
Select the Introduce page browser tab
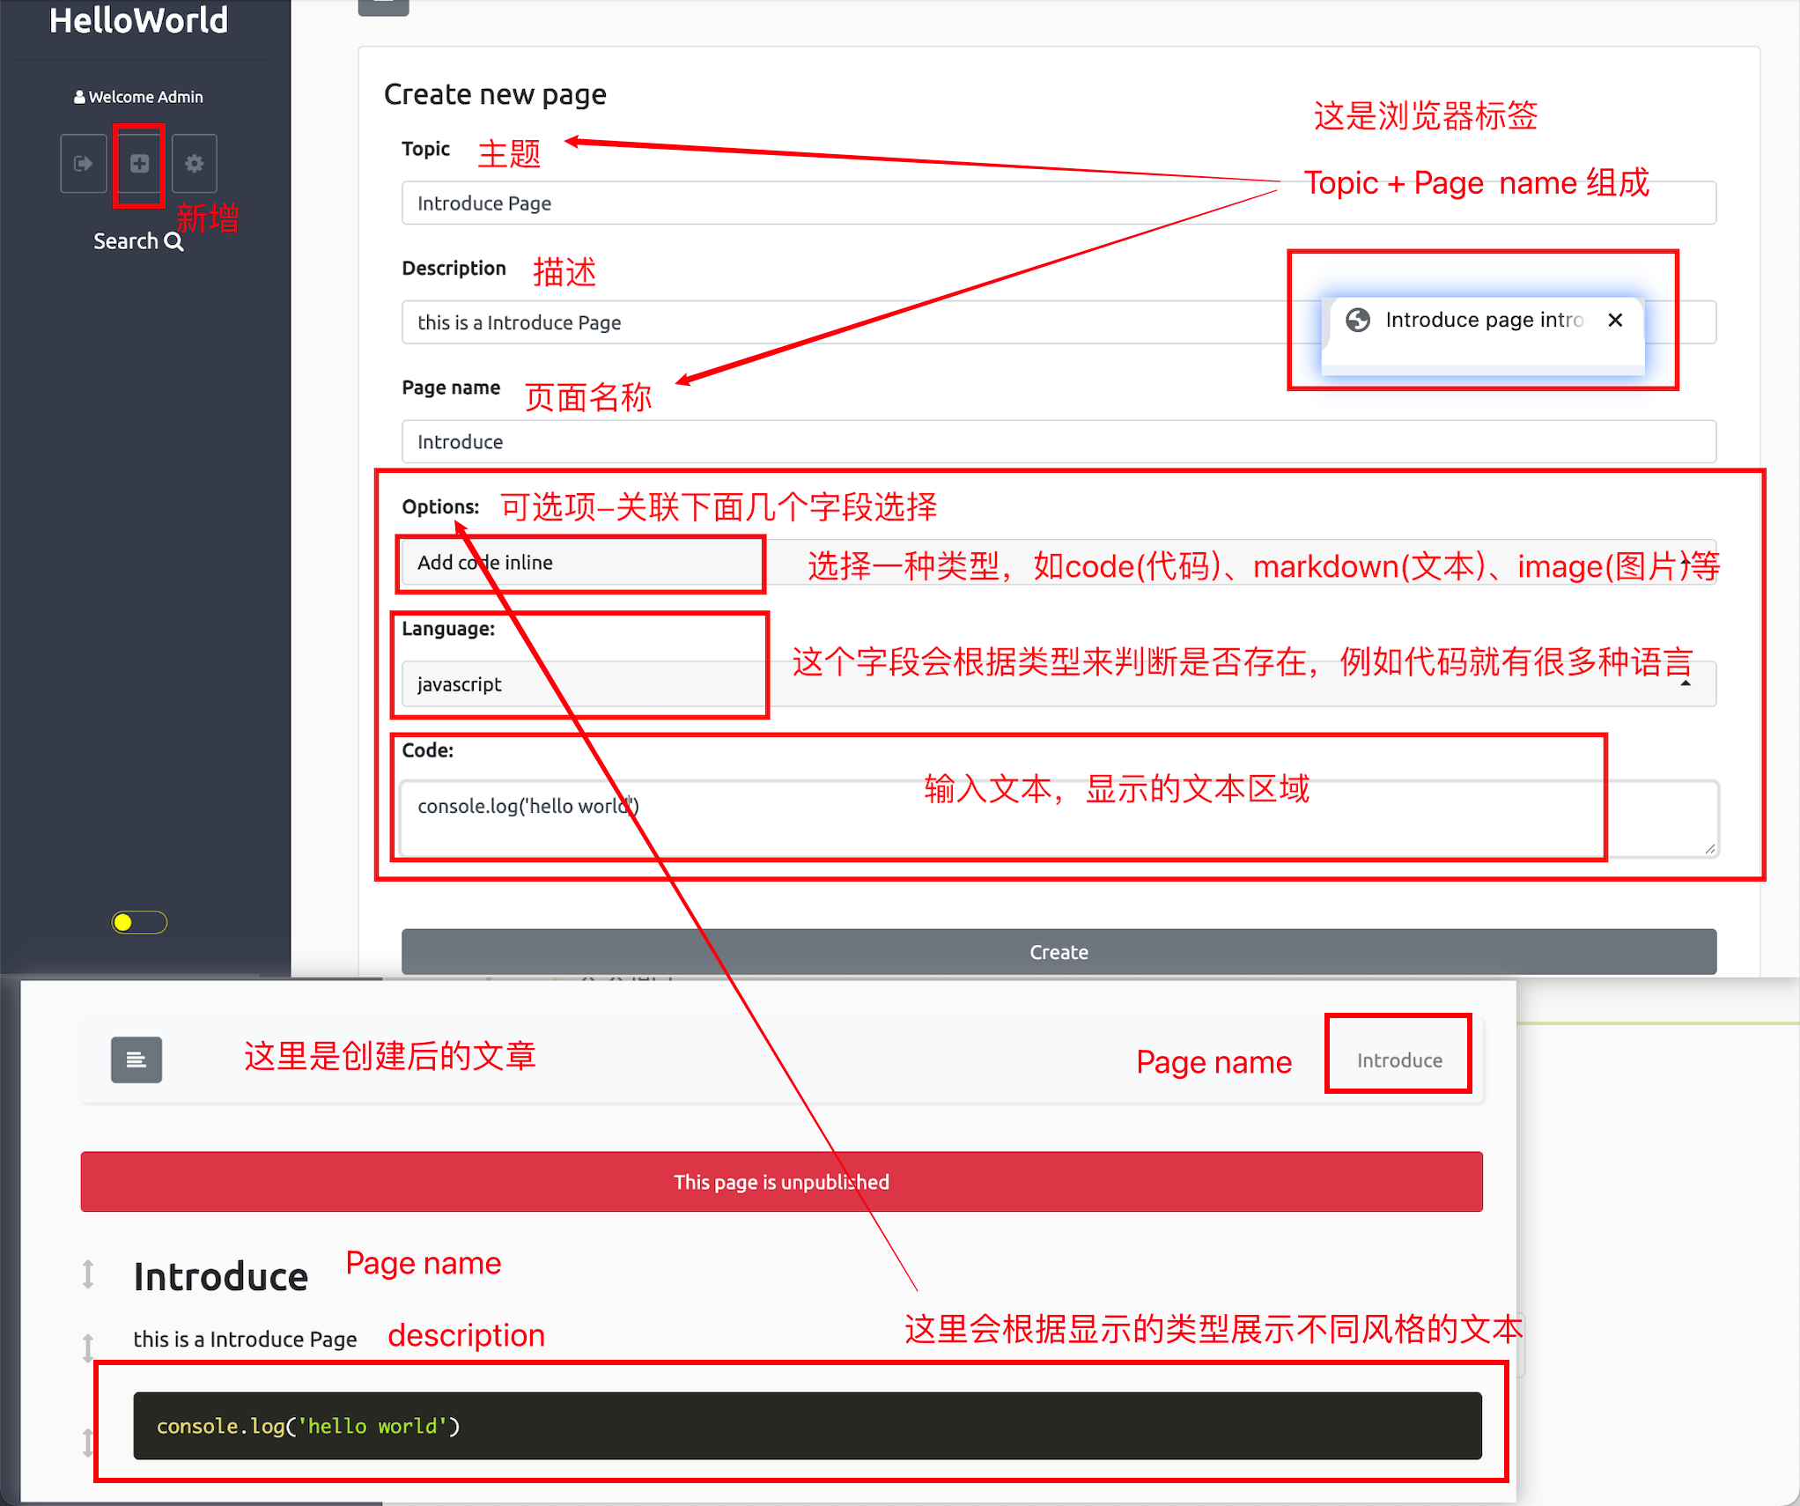(x=1483, y=321)
